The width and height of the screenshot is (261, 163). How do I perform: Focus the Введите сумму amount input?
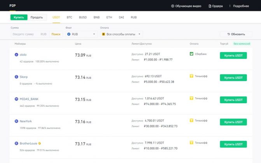click(25, 34)
